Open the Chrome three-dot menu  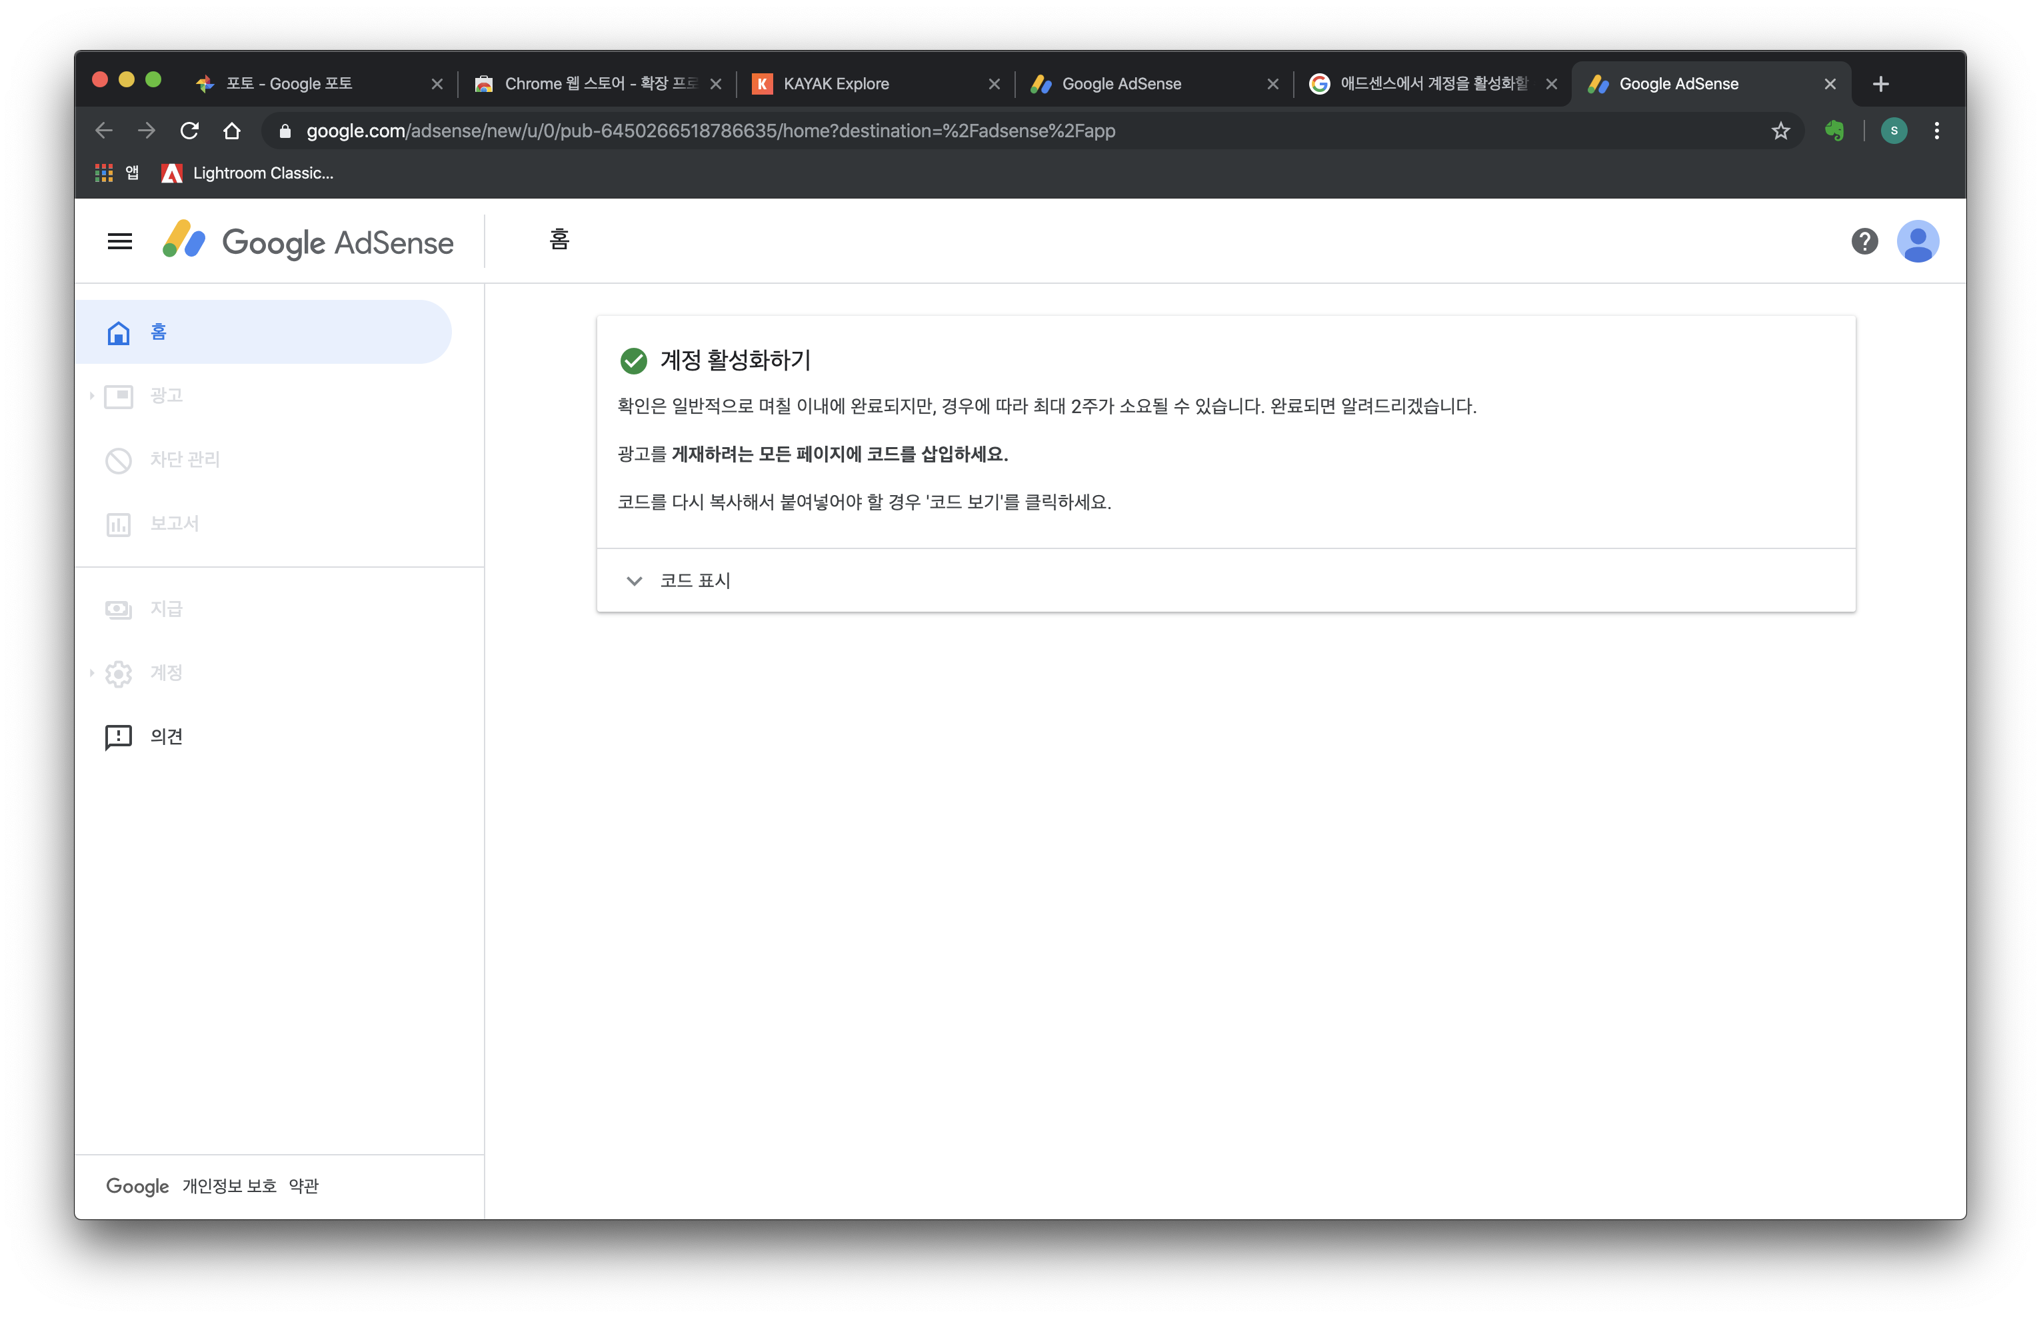(1936, 131)
